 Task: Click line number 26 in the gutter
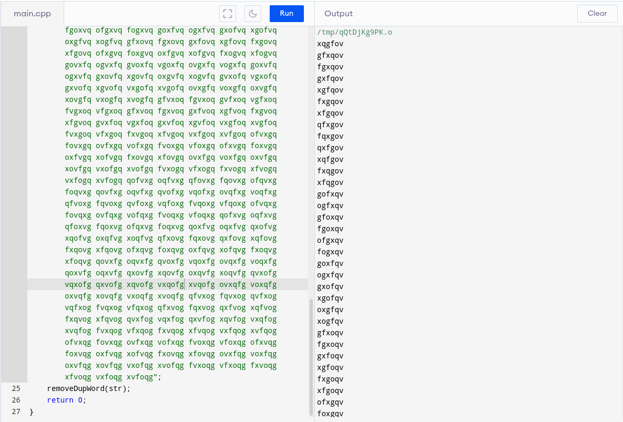pyautogui.click(x=16, y=400)
